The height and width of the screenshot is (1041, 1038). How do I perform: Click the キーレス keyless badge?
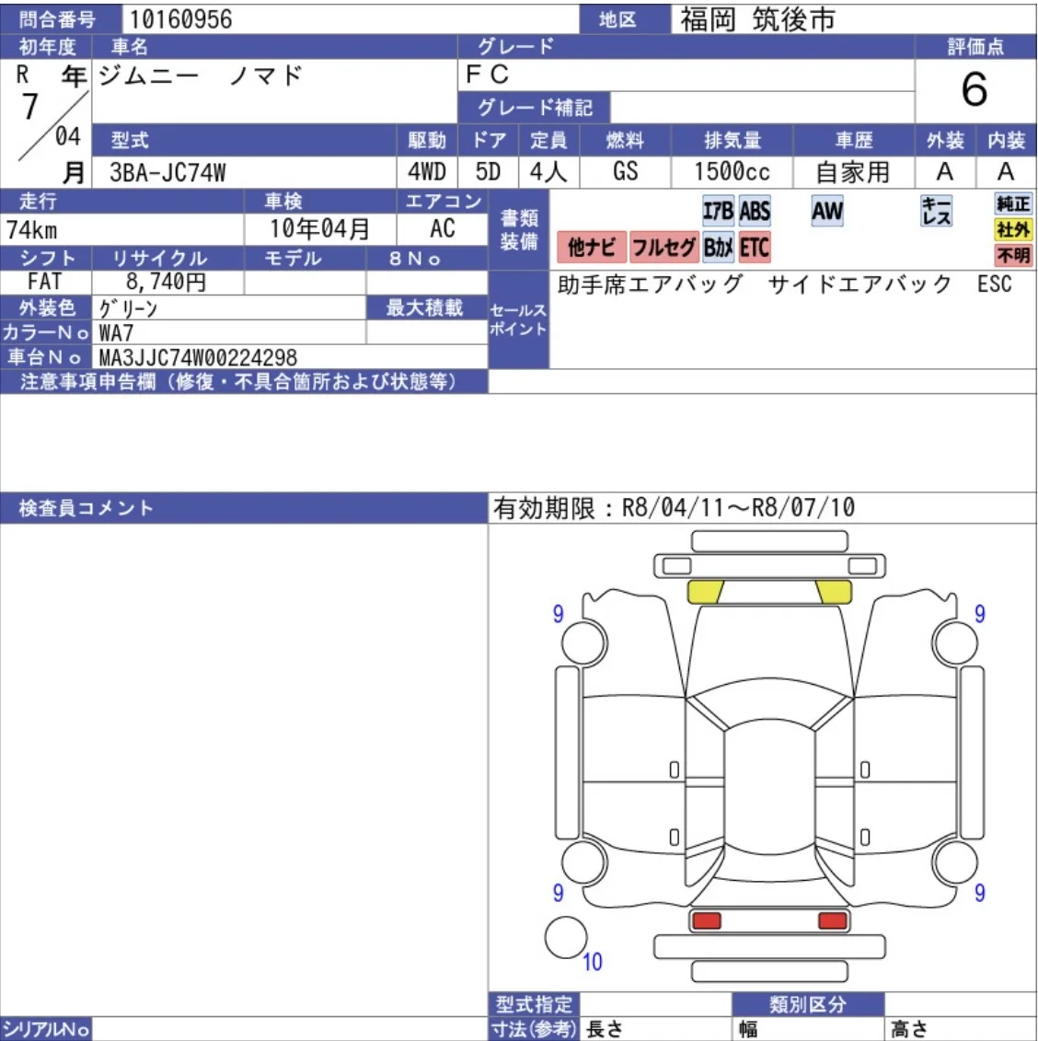[x=936, y=212]
